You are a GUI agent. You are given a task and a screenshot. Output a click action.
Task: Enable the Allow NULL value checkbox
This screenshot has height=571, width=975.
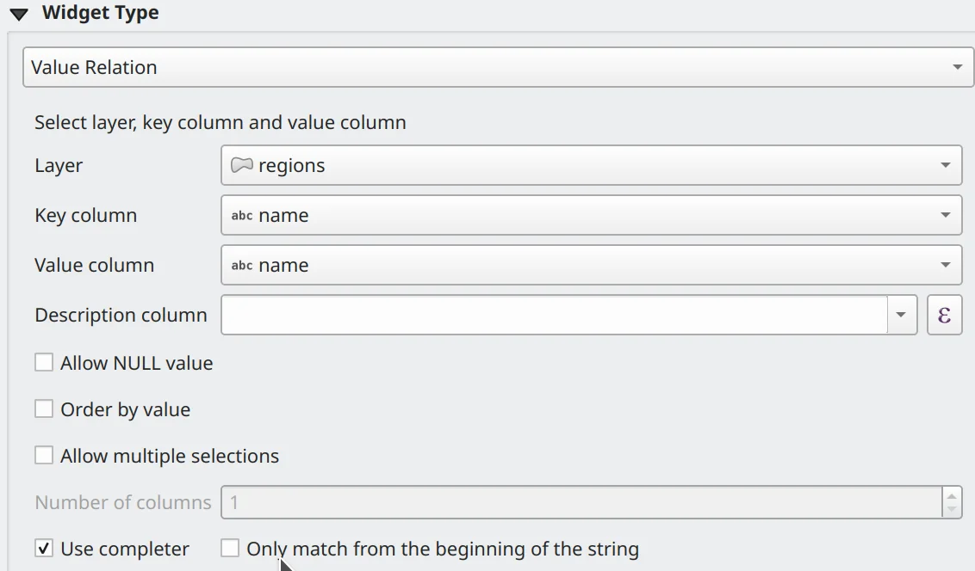pos(44,363)
